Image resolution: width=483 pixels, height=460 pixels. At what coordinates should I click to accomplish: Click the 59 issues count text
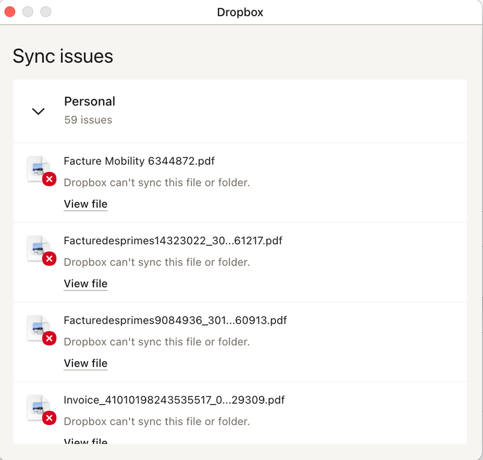(x=88, y=120)
